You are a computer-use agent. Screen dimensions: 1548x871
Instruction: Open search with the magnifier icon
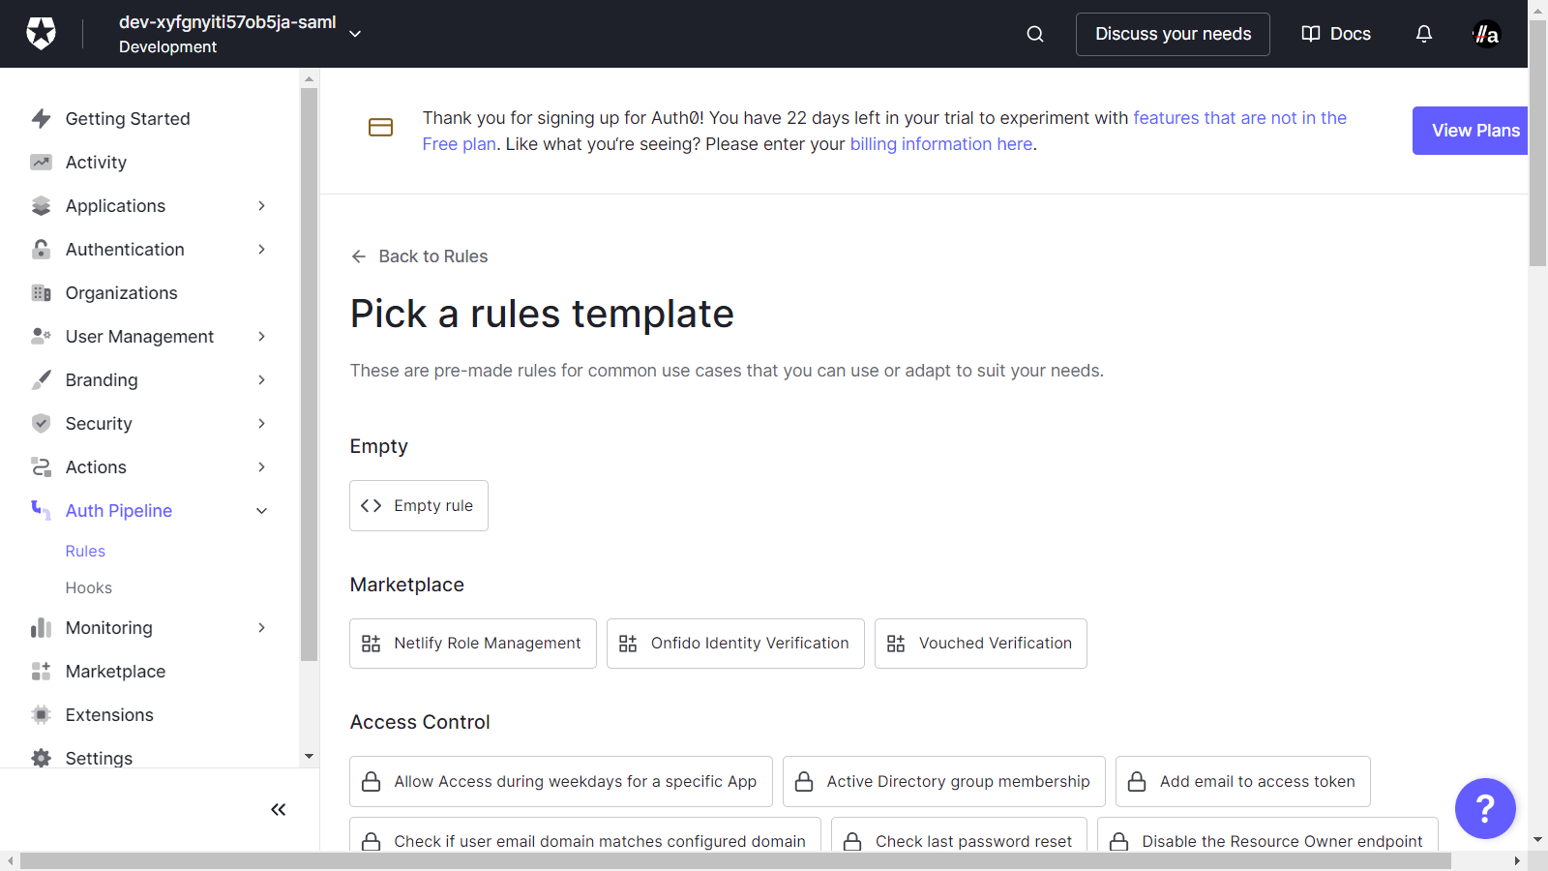pos(1034,34)
